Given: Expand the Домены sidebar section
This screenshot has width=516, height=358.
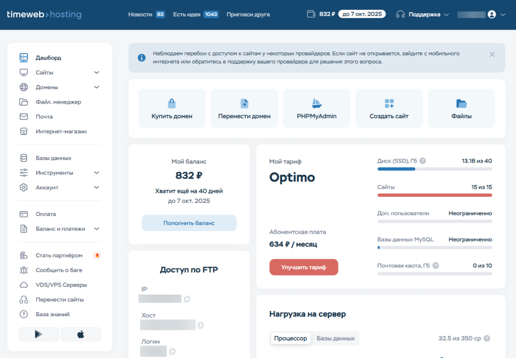Looking at the screenshot, I should click(x=97, y=87).
